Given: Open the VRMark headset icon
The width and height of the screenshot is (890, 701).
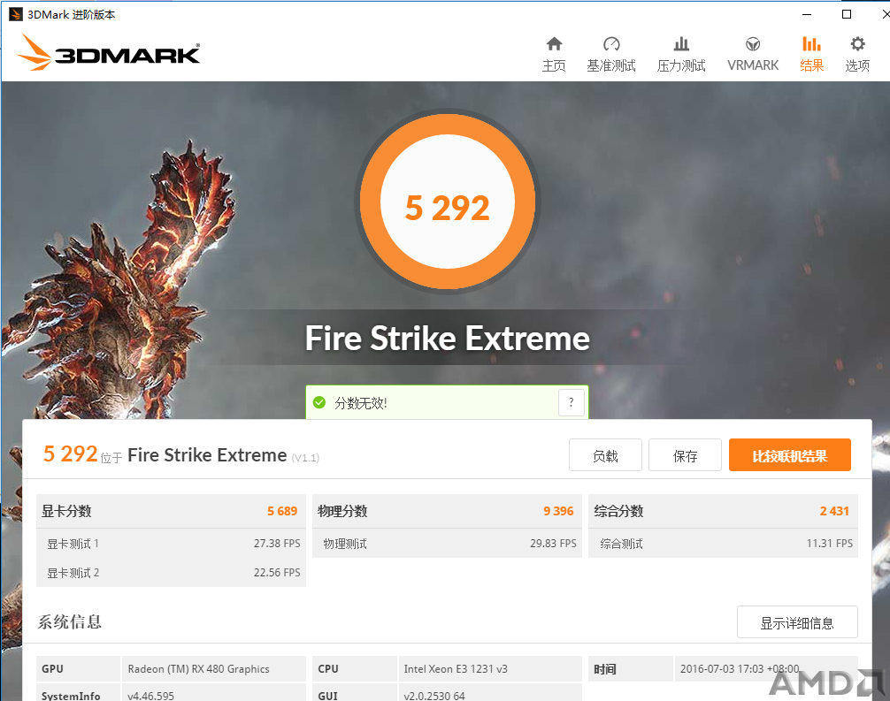Looking at the screenshot, I should coord(753,43).
